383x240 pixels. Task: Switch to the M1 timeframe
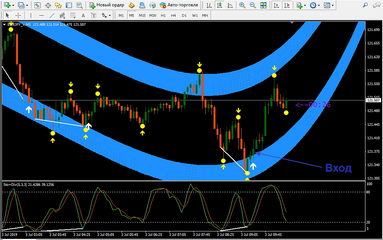[x=121, y=16]
